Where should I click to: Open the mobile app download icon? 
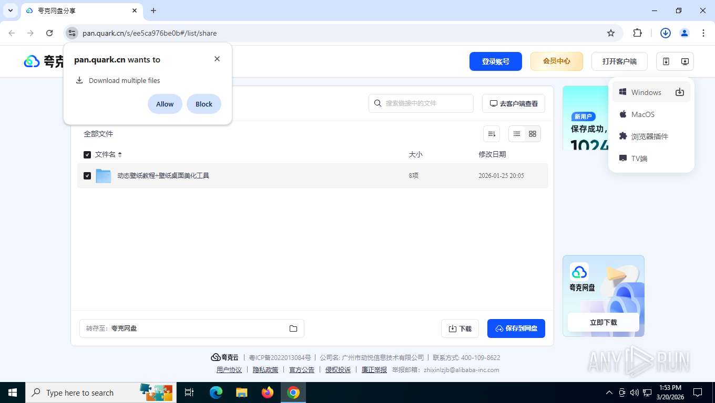(x=666, y=61)
